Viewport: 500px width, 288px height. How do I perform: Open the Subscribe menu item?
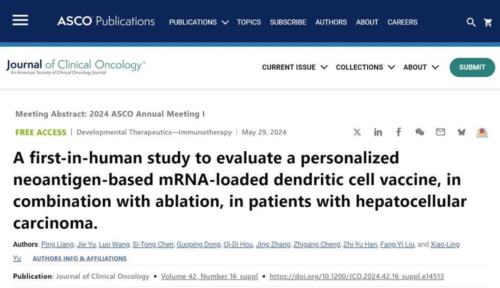pos(288,22)
